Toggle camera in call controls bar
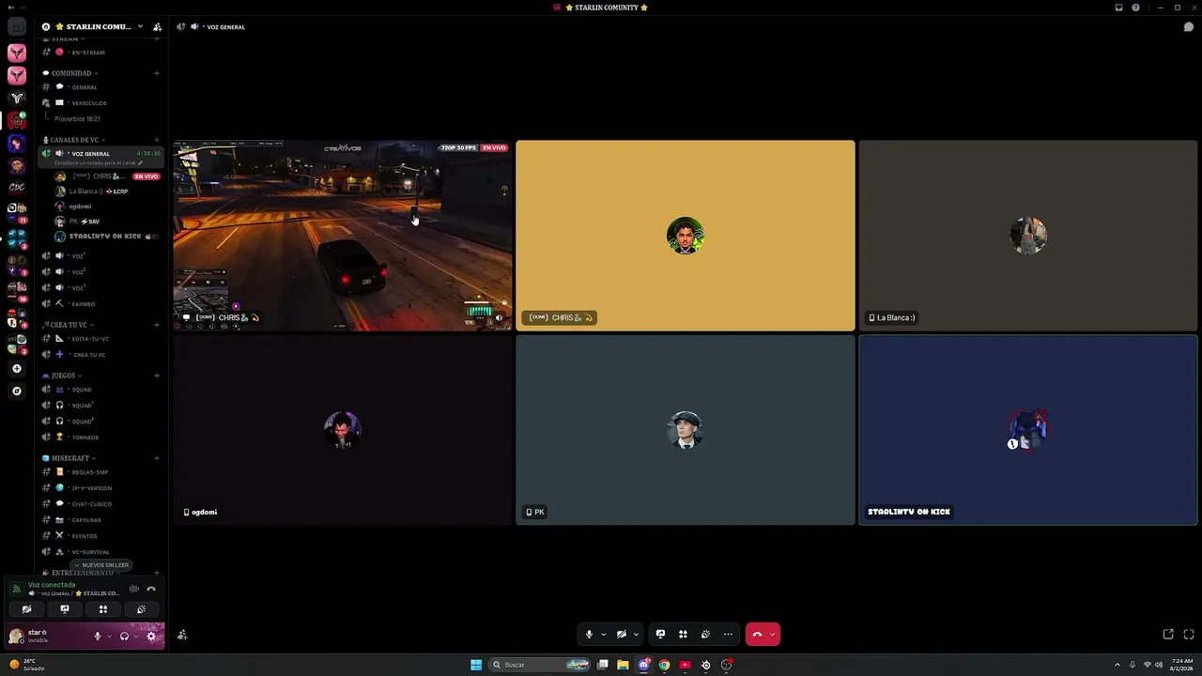This screenshot has width=1202, height=676. [621, 635]
